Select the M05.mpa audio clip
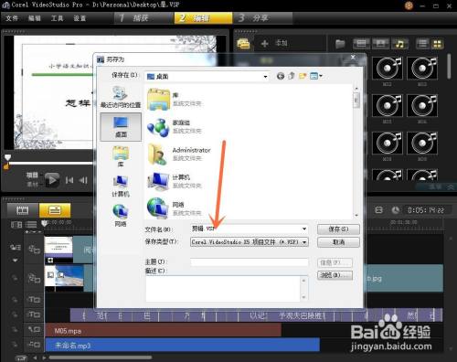This screenshot has height=362, width=457. (163, 331)
